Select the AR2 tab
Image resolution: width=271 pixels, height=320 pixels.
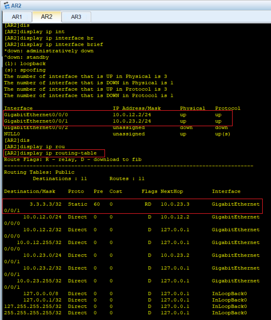(47, 17)
